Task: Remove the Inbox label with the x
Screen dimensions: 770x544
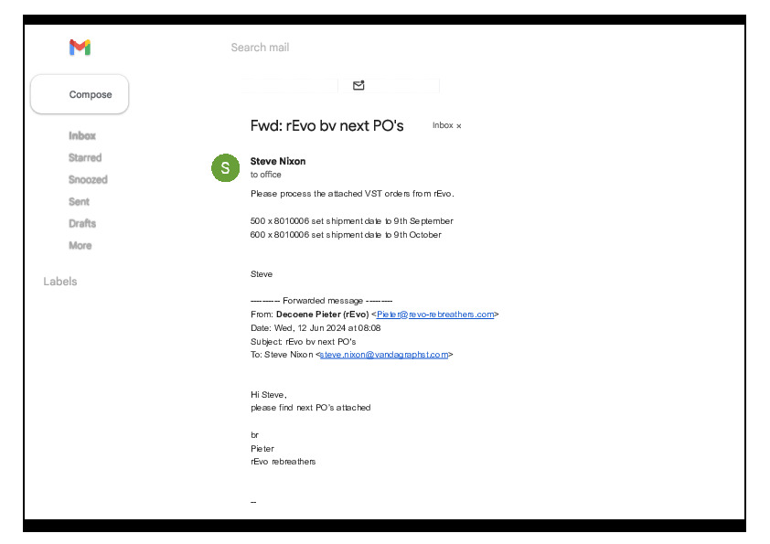Action: pos(459,126)
